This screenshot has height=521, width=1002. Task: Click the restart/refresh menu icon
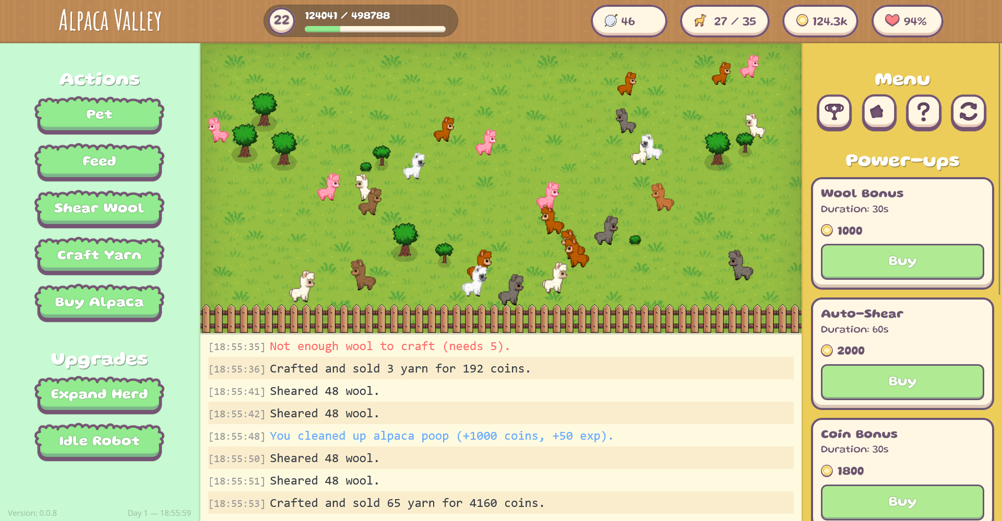pos(969,113)
